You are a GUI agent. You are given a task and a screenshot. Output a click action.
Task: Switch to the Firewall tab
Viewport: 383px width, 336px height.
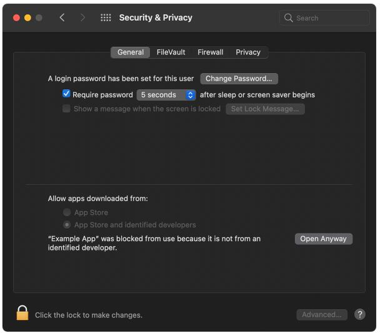click(x=211, y=52)
